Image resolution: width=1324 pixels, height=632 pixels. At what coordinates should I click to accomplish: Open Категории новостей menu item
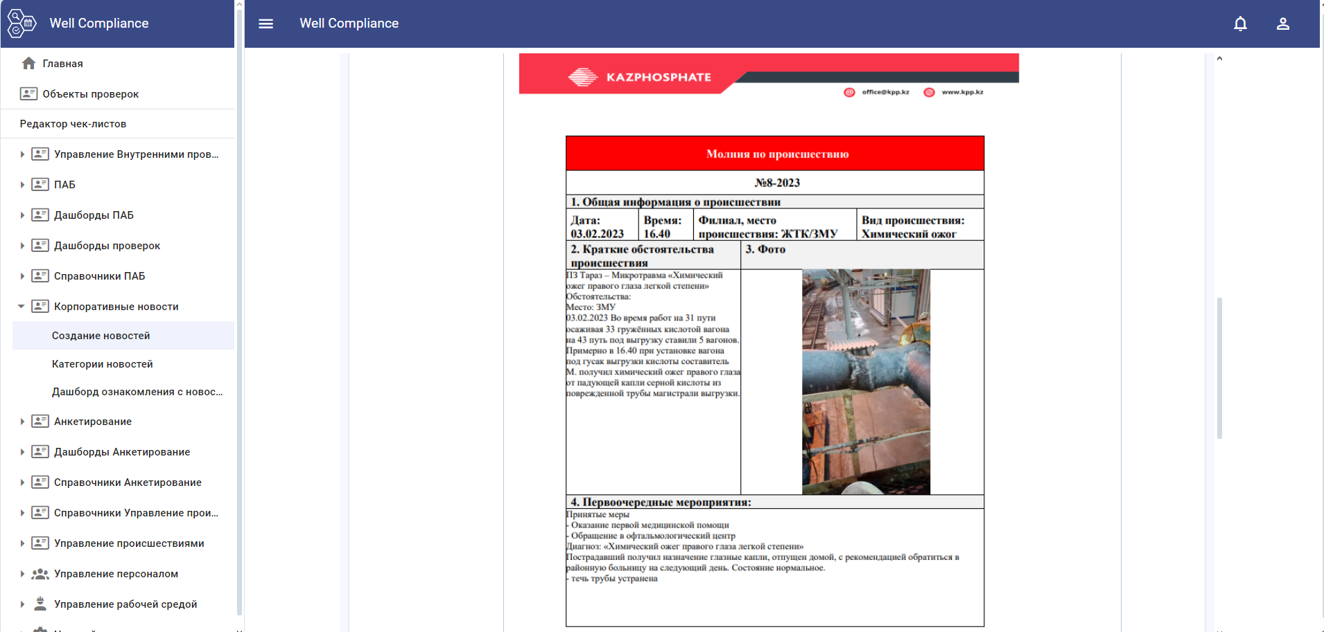coord(103,364)
